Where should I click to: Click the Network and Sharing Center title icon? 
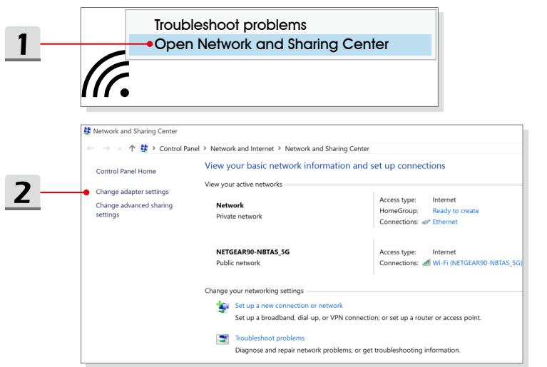tap(87, 131)
